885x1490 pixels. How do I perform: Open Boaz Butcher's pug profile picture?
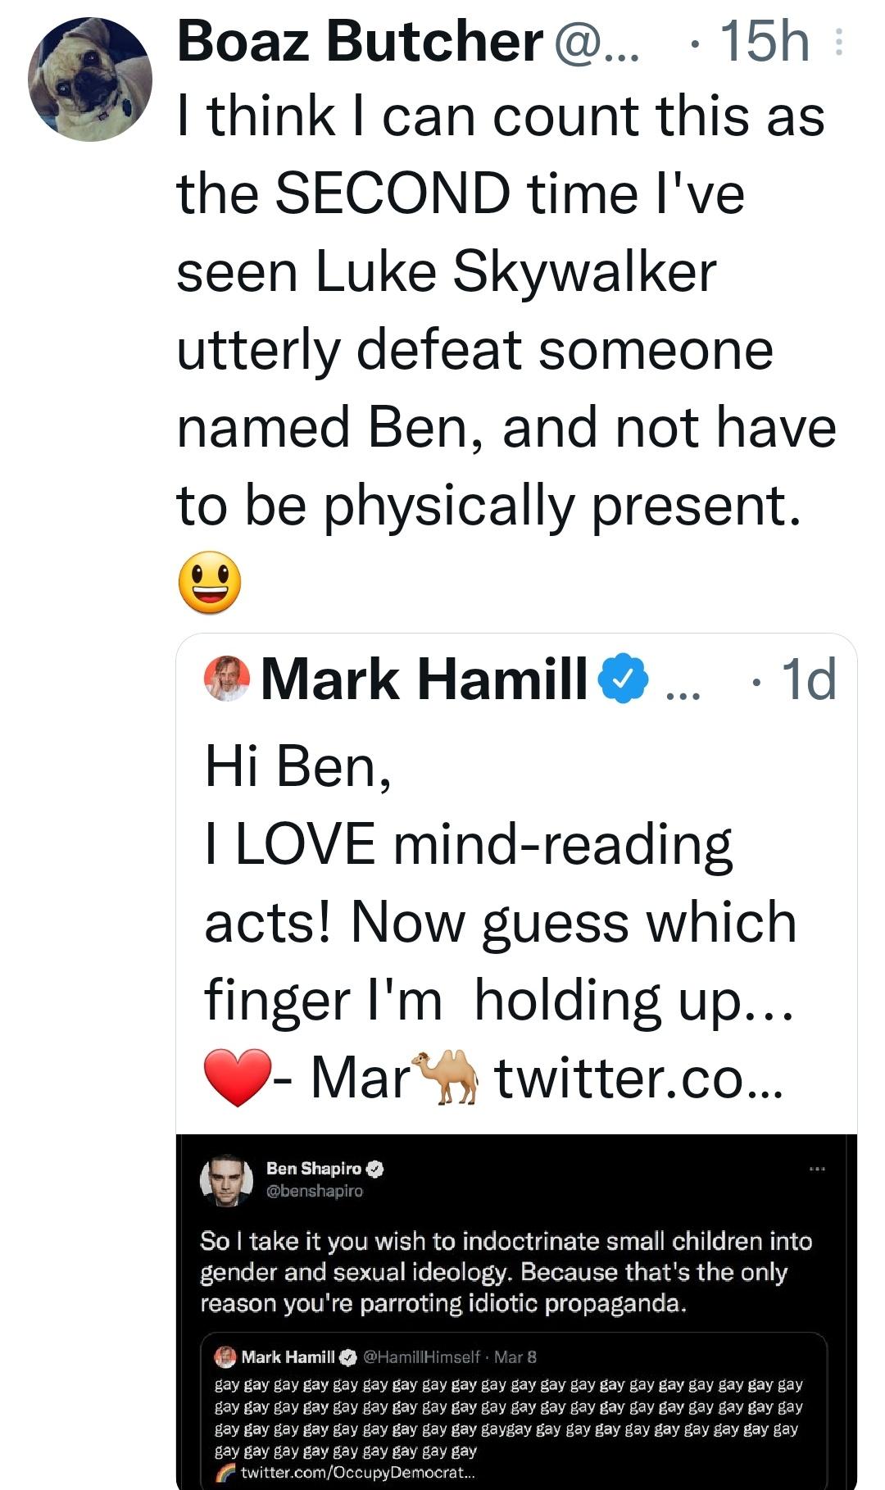pyautogui.click(x=90, y=79)
